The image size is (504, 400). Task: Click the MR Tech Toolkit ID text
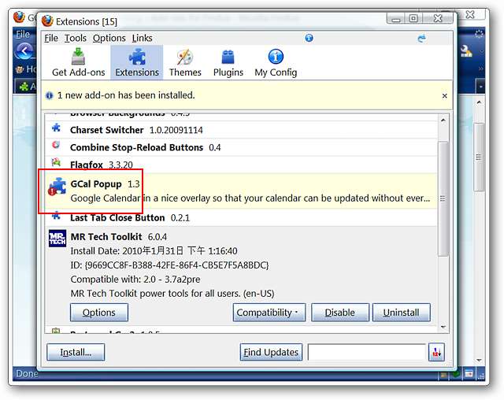(169, 265)
